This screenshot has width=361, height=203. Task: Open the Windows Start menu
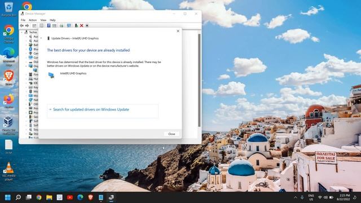pos(8,197)
